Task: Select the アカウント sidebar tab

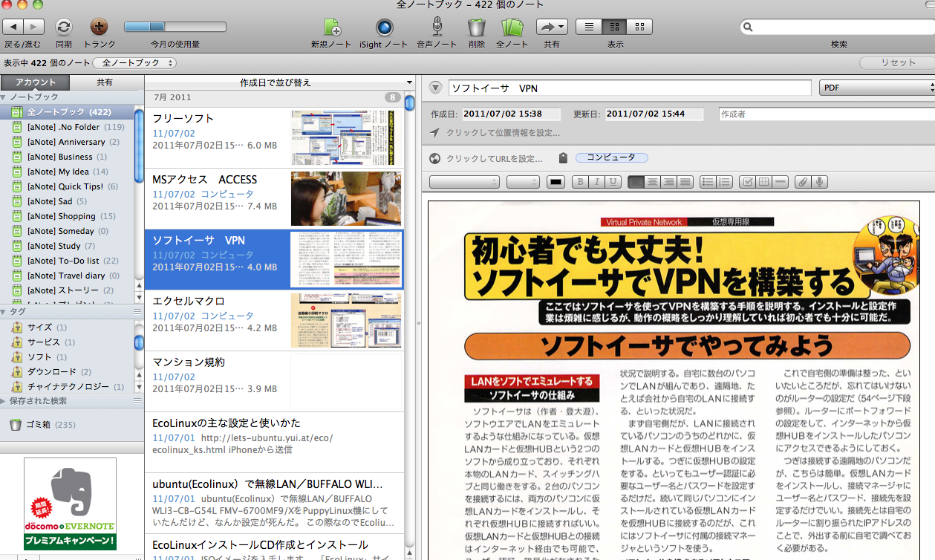Action: [36, 82]
